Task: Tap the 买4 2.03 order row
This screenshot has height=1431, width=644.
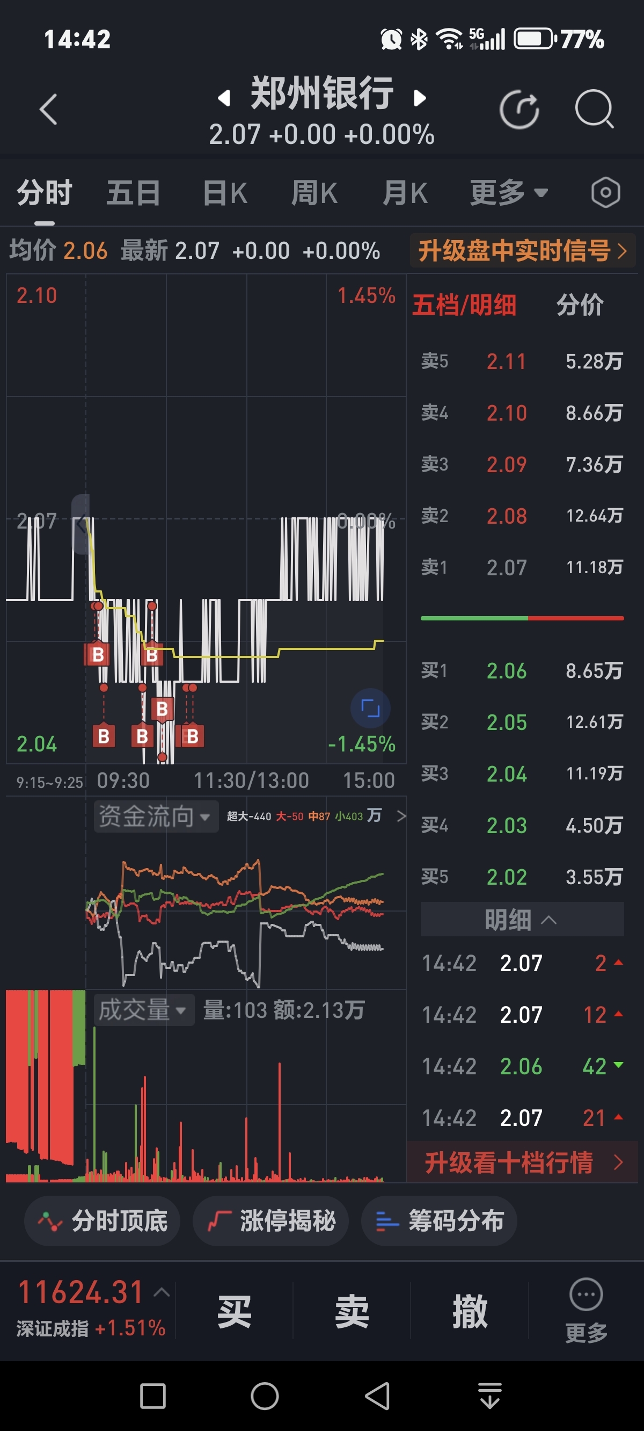Action: [522, 825]
